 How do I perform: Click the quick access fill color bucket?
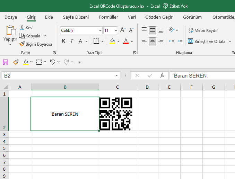tap(26, 62)
